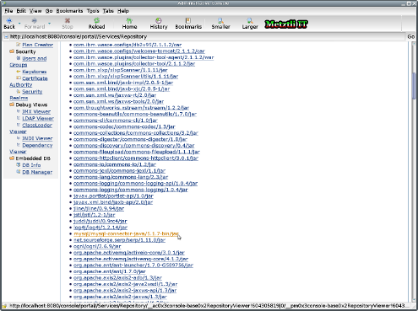Open the Plan Creator sidebar link
418x311 pixels.
pos(38,45)
